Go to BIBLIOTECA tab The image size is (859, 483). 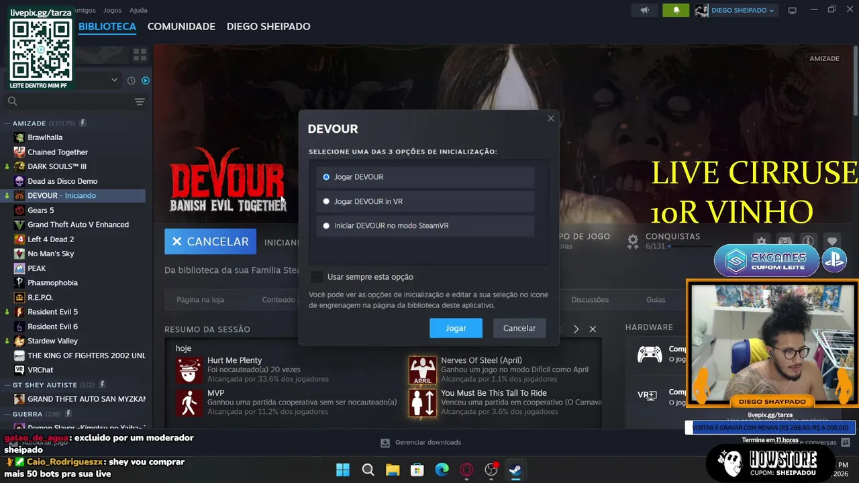[x=107, y=26]
